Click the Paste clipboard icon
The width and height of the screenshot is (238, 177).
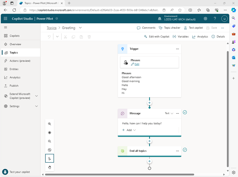coord(81,37)
